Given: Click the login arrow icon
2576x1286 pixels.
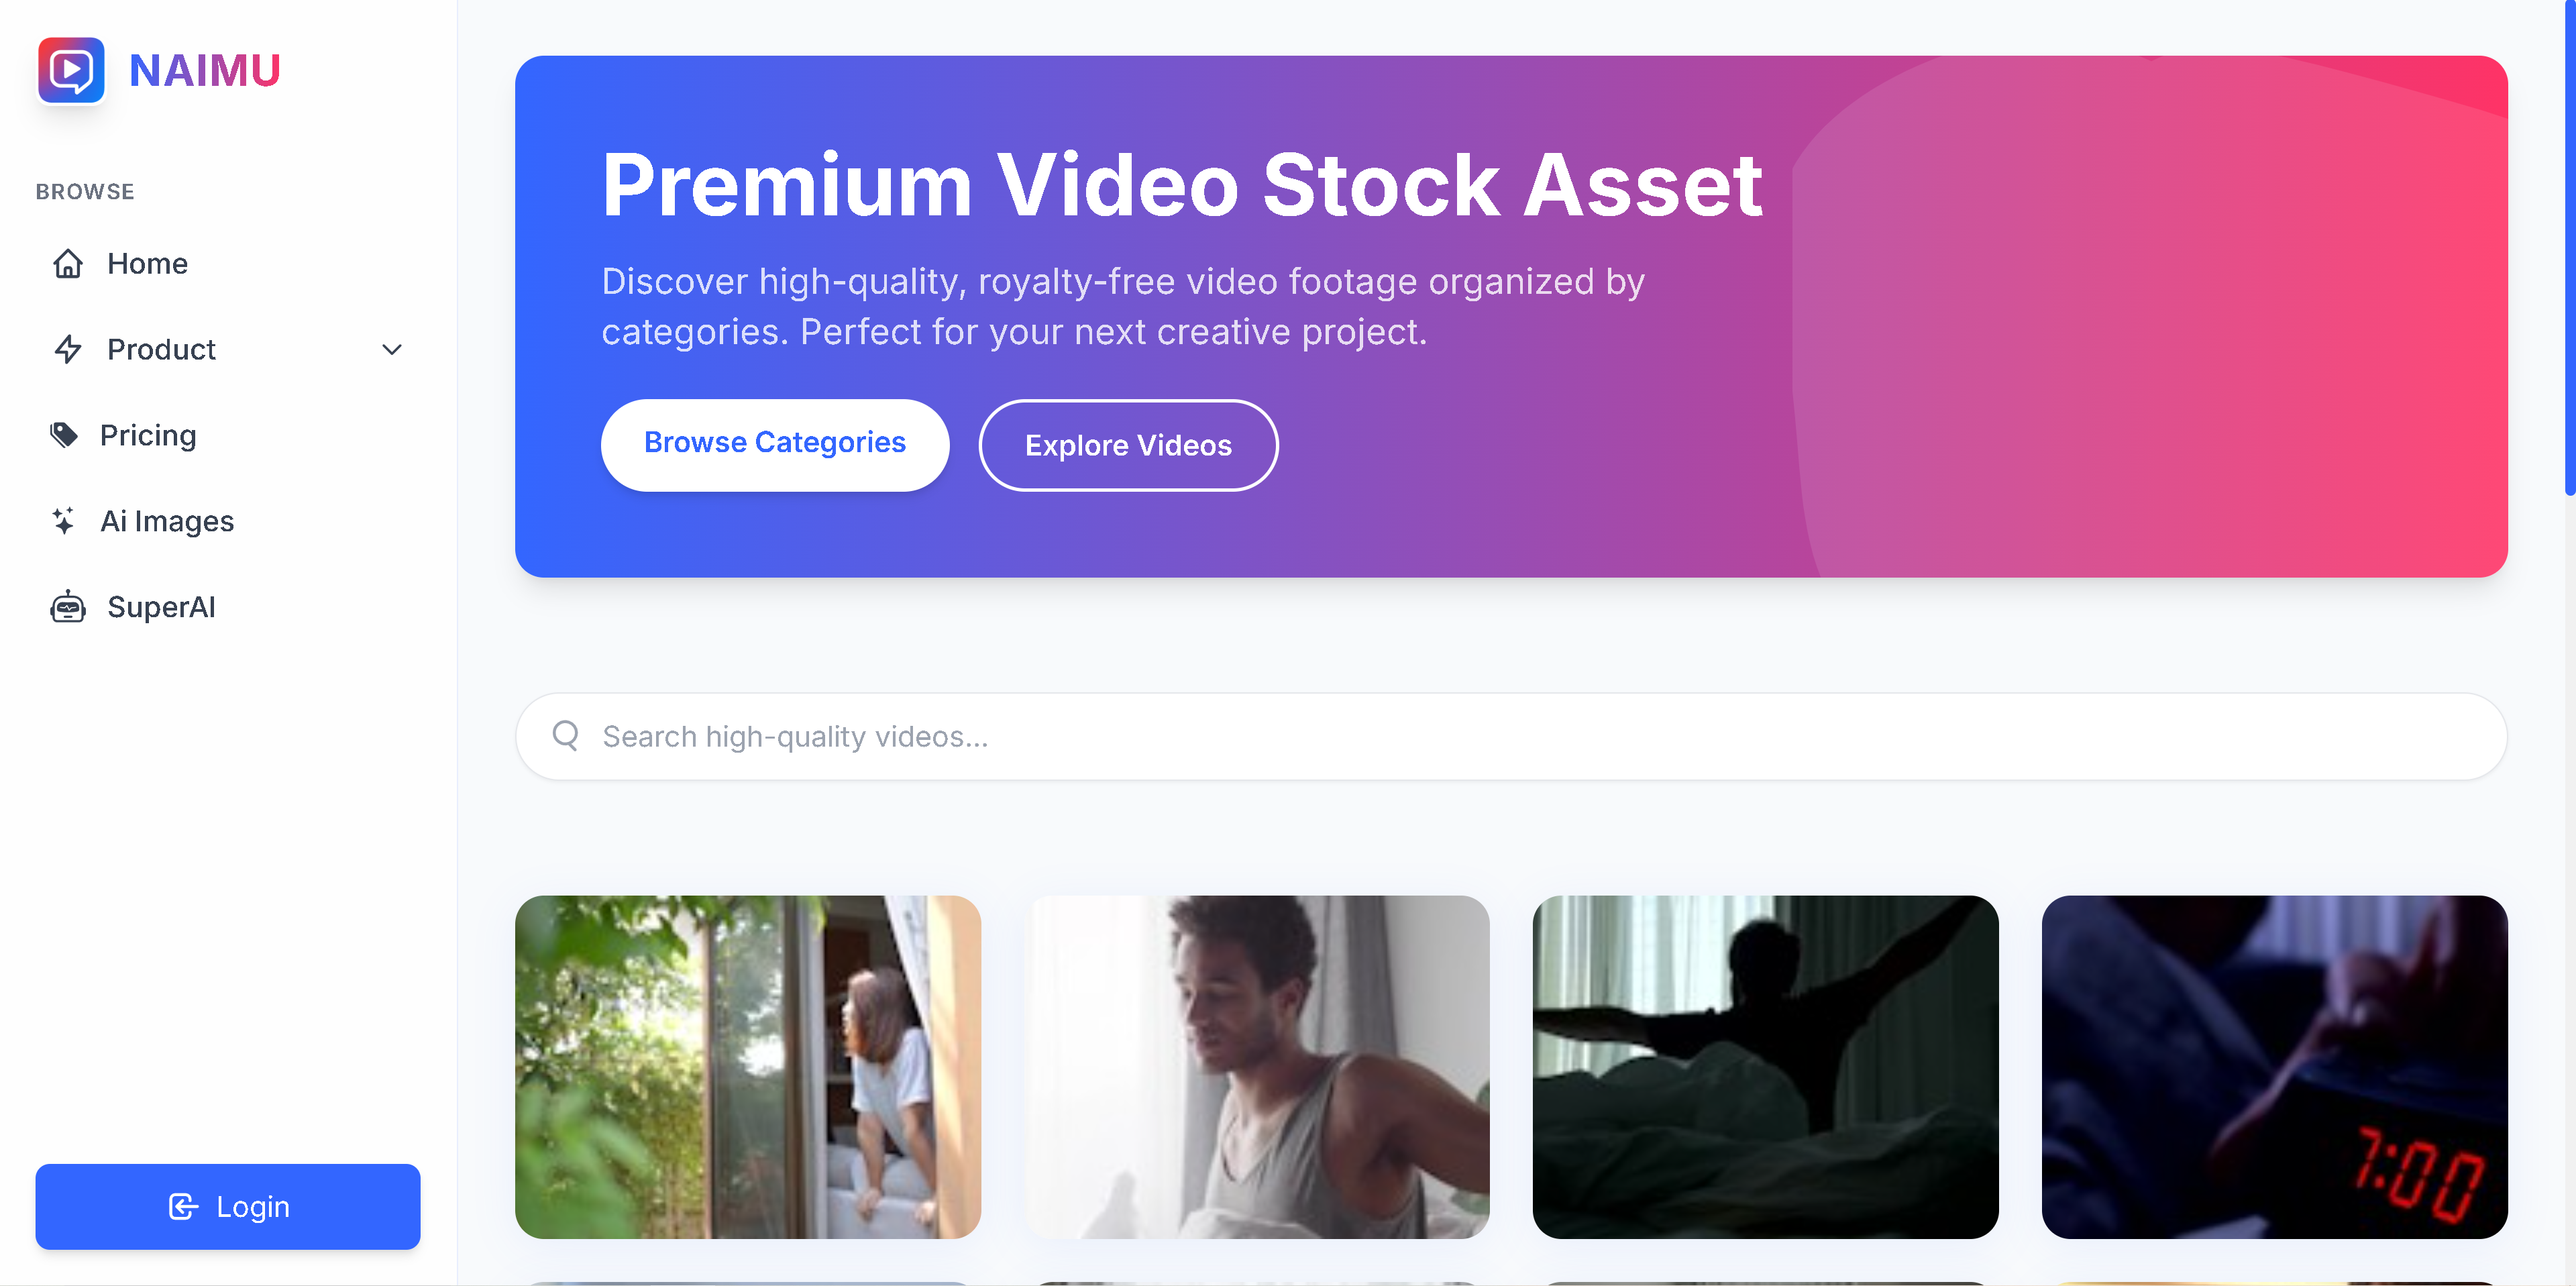Looking at the screenshot, I should click(183, 1207).
